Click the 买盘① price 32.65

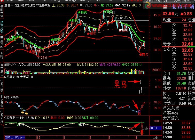(x=187, y=50)
